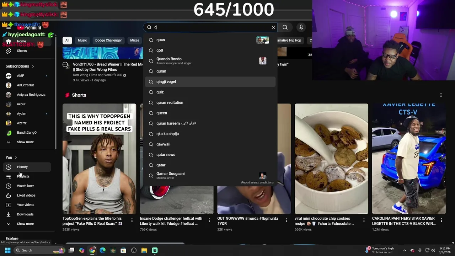Open the 'Don Wong Films and VonOff1700' channel
This screenshot has height=256, width=455.
click(x=97, y=75)
